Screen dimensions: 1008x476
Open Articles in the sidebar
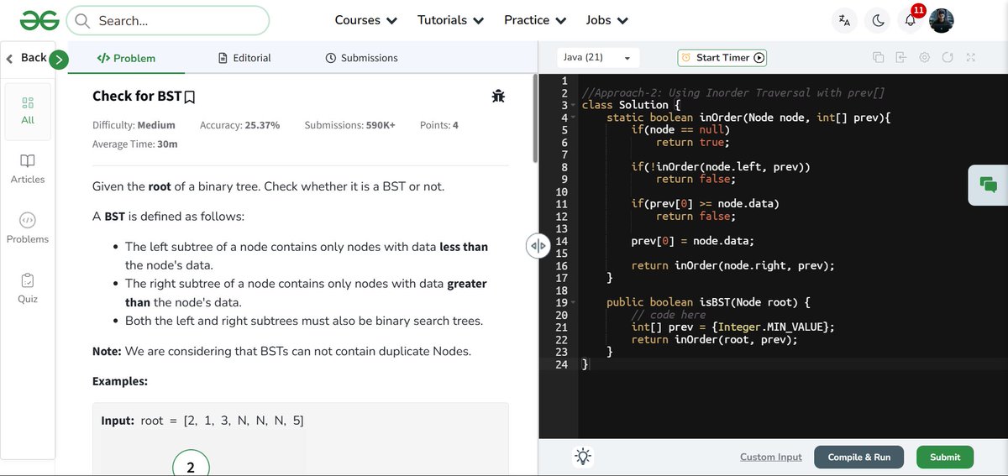pos(28,169)
